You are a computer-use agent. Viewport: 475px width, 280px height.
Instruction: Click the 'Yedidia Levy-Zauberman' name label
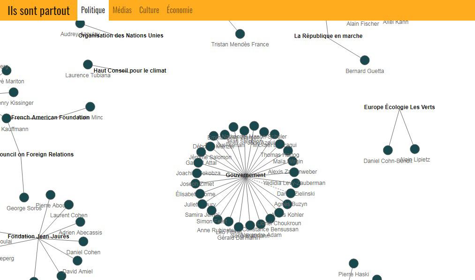click(x=294, y=183)
